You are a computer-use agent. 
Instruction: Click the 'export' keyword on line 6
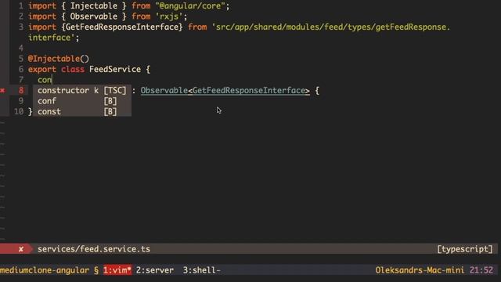pos(41,70)
